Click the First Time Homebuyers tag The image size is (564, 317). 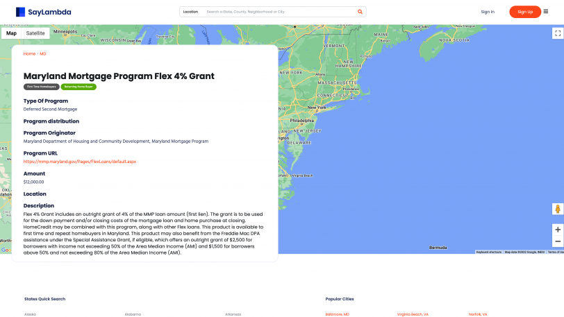click(42, 87)
